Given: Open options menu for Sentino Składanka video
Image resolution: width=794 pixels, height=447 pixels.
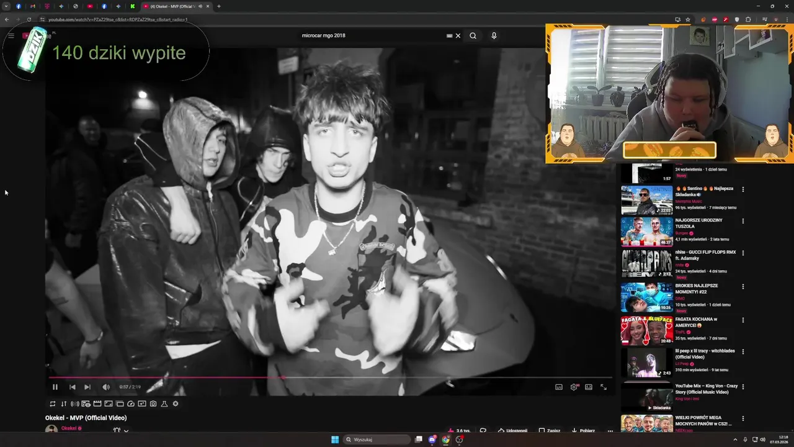Looking at the screenshot, I should pyautogui.click(x=743, y=189).
